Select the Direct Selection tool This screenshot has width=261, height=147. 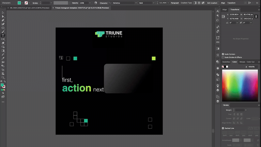coord(3,17)
